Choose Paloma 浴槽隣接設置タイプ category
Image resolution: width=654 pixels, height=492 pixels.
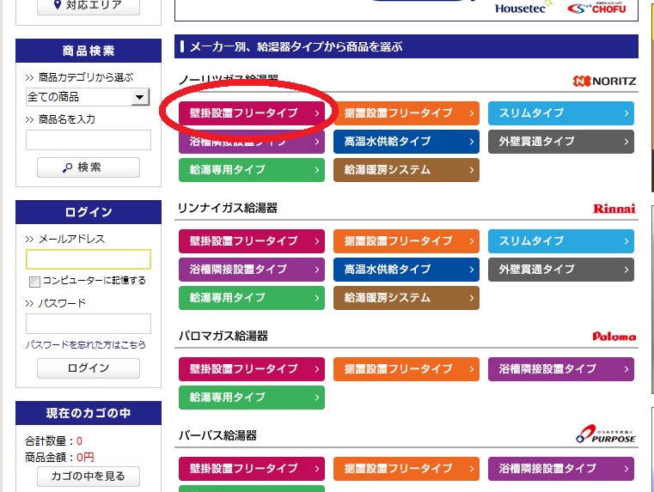pos(561,369)
